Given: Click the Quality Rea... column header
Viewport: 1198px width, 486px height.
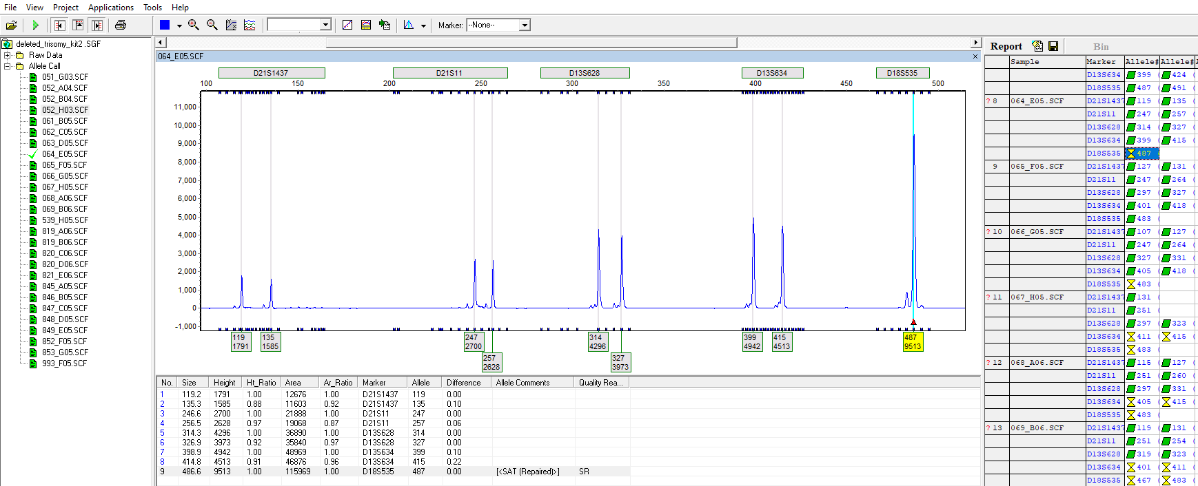Looking at the screenshot, I should point(601,383).
